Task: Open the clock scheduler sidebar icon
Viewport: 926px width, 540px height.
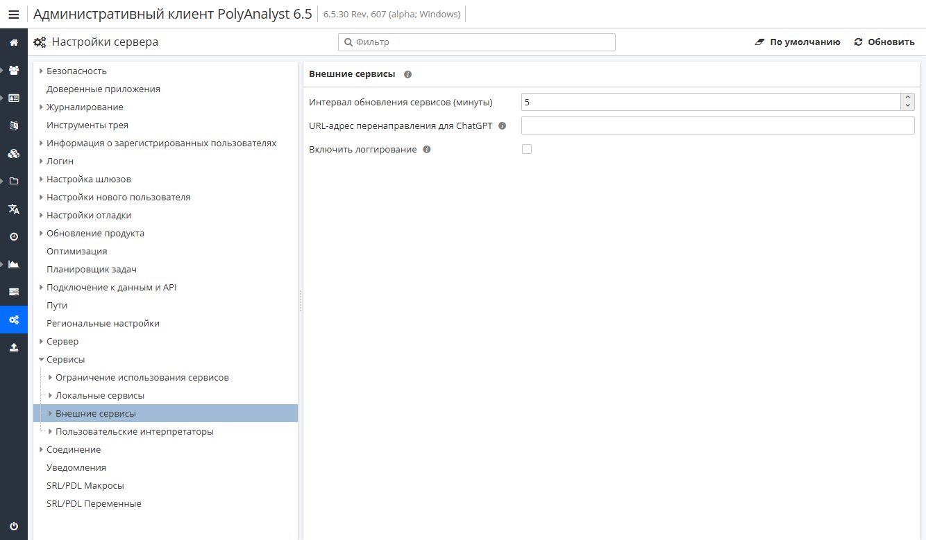Action: (14, 236)
